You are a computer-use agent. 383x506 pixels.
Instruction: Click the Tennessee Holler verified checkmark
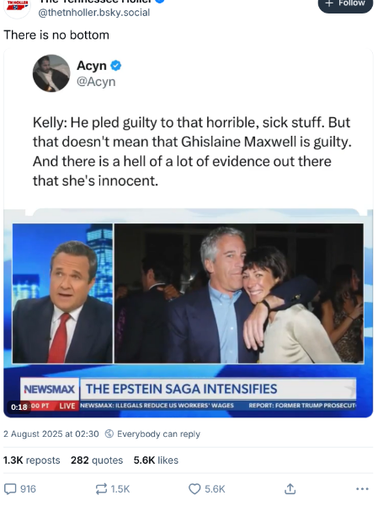pos(160,2)
